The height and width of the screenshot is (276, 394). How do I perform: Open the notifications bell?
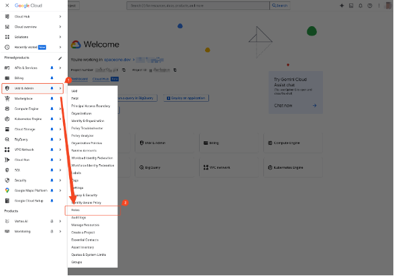click(x=360, y=5)
